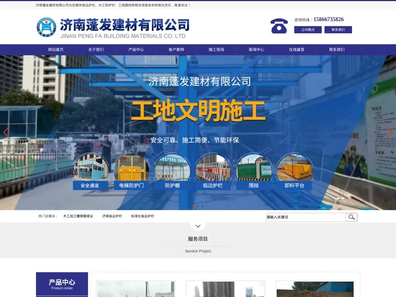The width and height of the screenshot is (396, 297).
Task: Open 围挡 circular product image
Action: pos(254,167)
